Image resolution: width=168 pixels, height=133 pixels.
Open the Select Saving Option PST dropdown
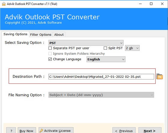[86, 43]
